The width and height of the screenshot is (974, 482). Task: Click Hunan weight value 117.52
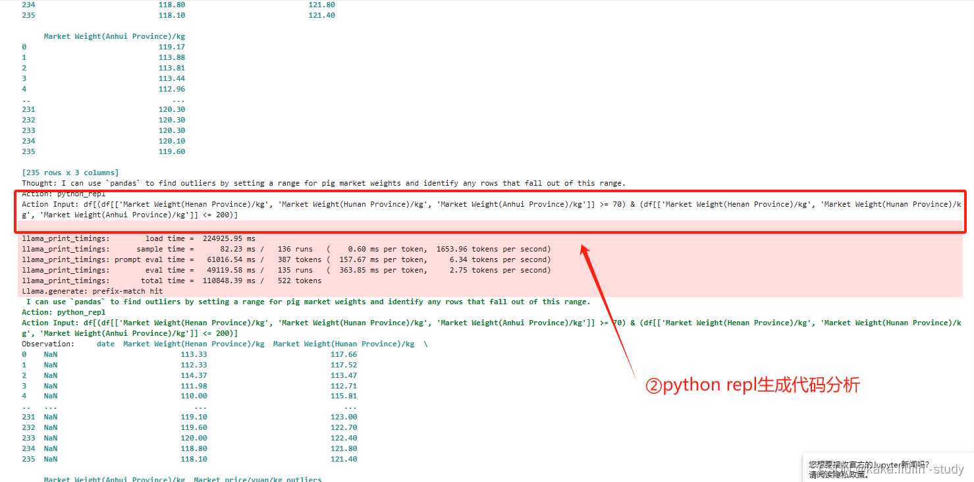pos(344,365)
